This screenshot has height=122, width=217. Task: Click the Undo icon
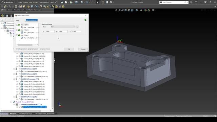[87, 2]
